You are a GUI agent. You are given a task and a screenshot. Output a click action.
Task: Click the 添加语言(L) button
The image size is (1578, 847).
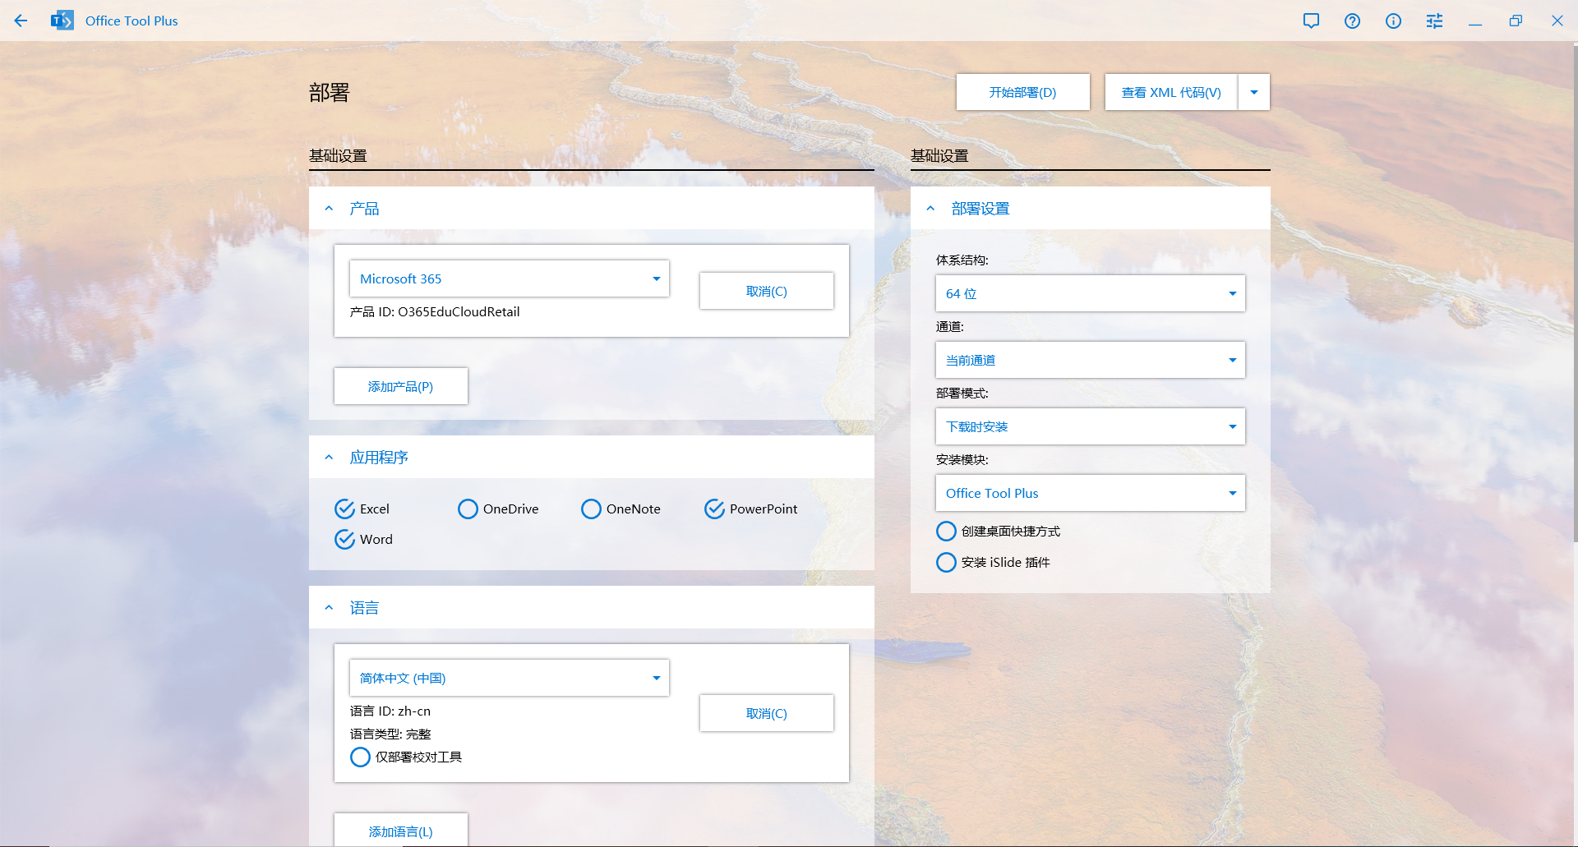point(400,830)
